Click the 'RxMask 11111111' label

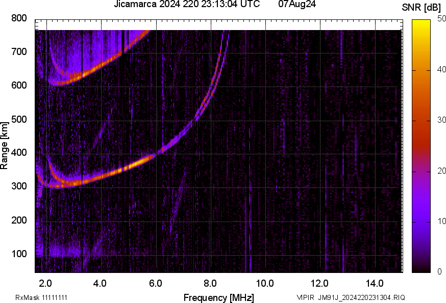(x=41, y=297)
